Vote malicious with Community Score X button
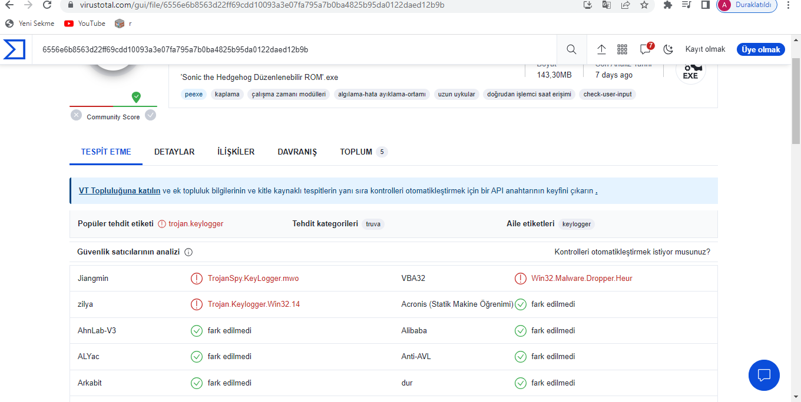This screenshot has height=402, width=801. tap(76, 115)
